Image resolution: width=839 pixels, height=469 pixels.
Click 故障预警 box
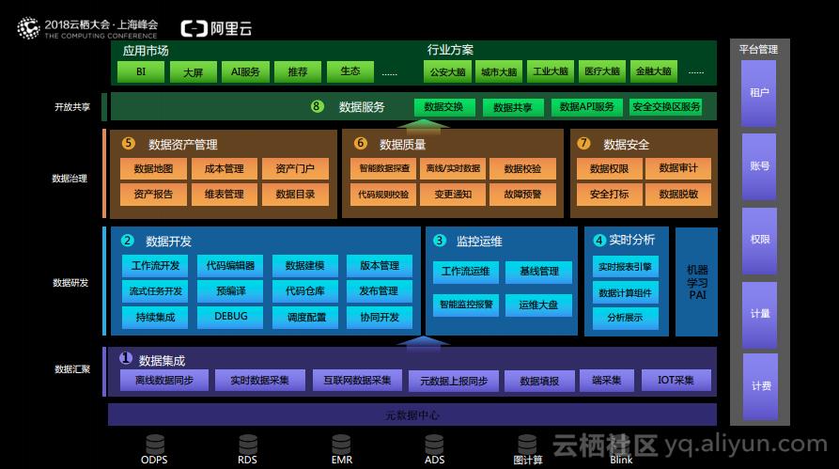click(522, 195)
